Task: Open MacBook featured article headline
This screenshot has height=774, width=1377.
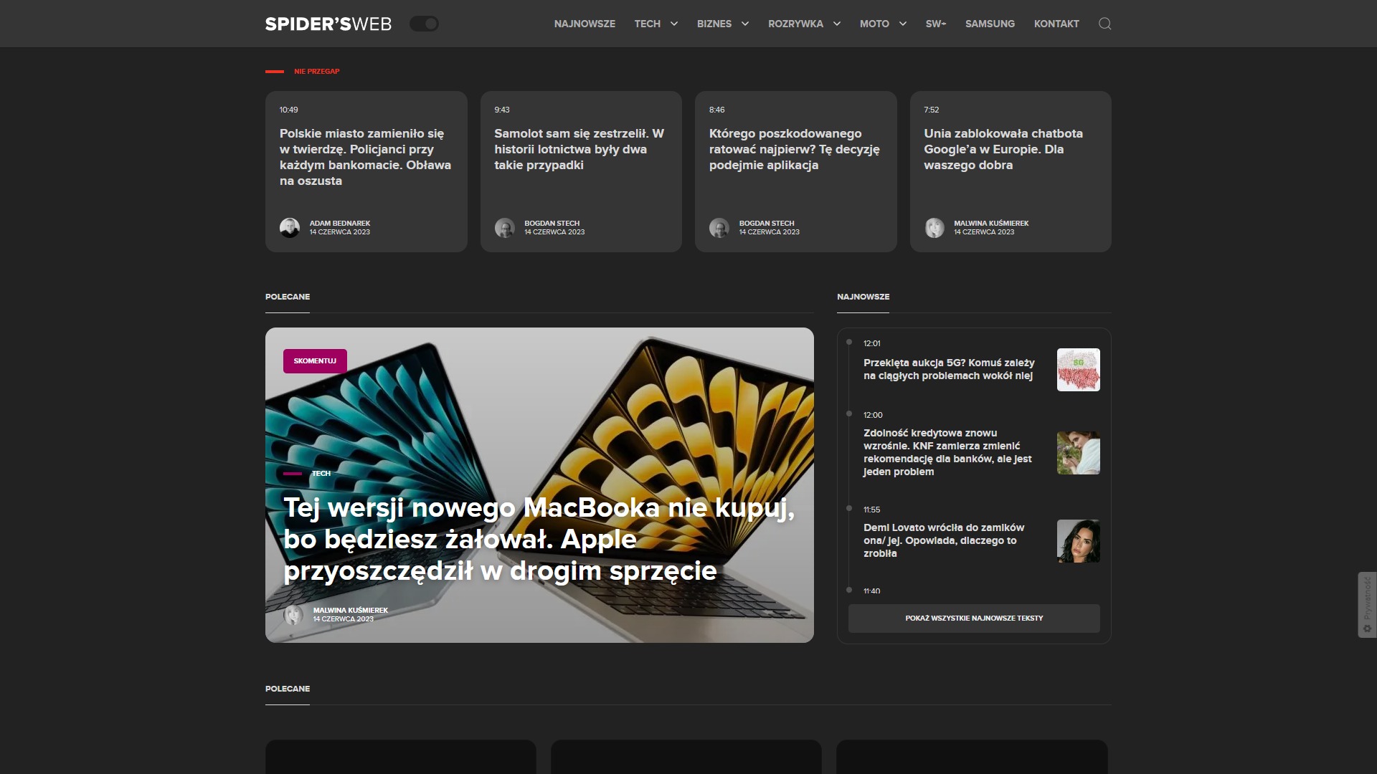Action: click(539, 540)
